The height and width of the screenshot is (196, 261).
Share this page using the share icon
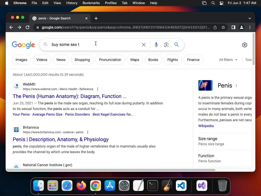click(x=215, y=27)
